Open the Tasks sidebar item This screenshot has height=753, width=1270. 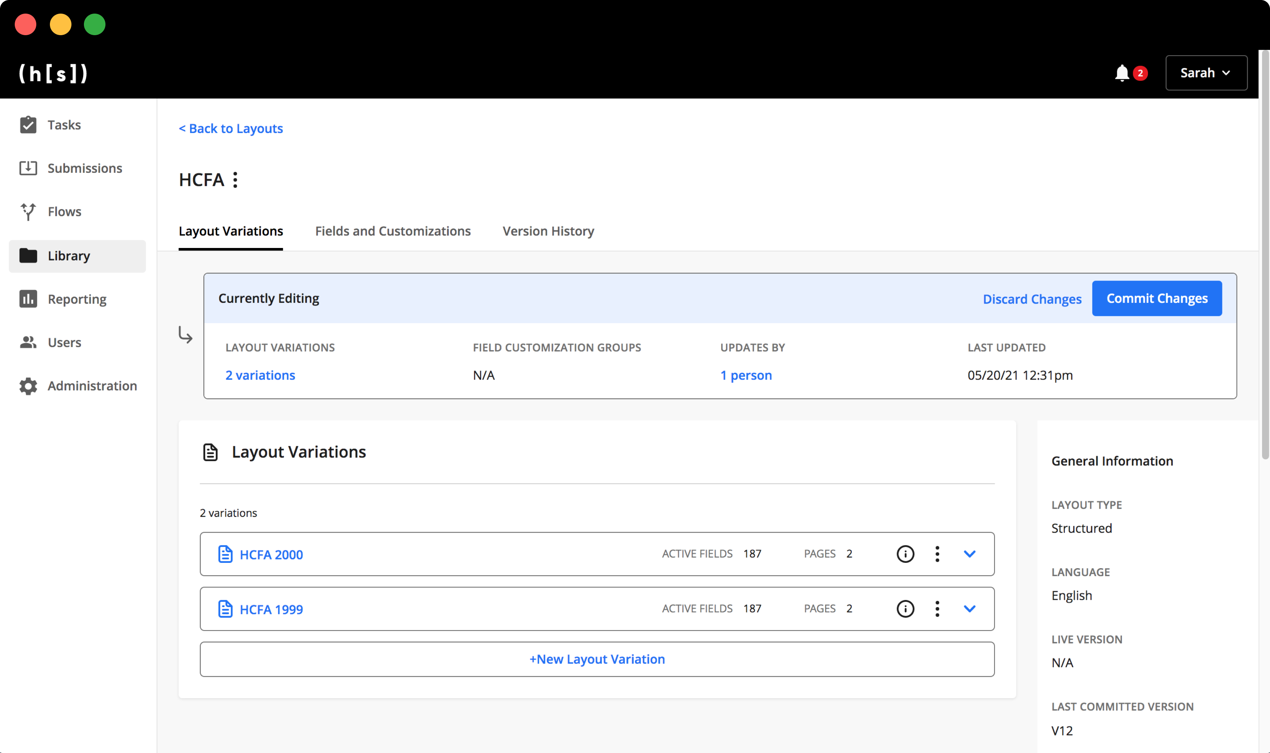point(64,125)
